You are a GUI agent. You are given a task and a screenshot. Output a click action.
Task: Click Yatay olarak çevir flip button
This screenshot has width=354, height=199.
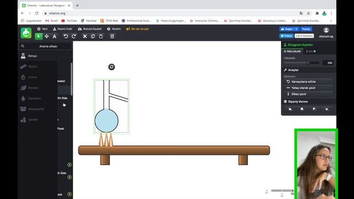click(x=309, y=88)
